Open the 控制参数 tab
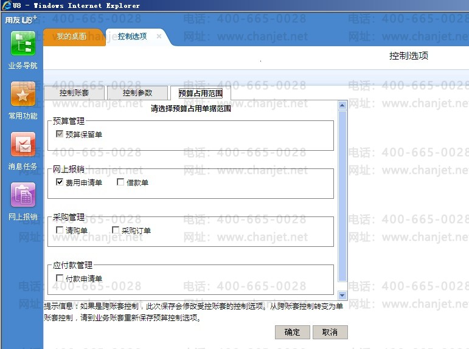 137,93
